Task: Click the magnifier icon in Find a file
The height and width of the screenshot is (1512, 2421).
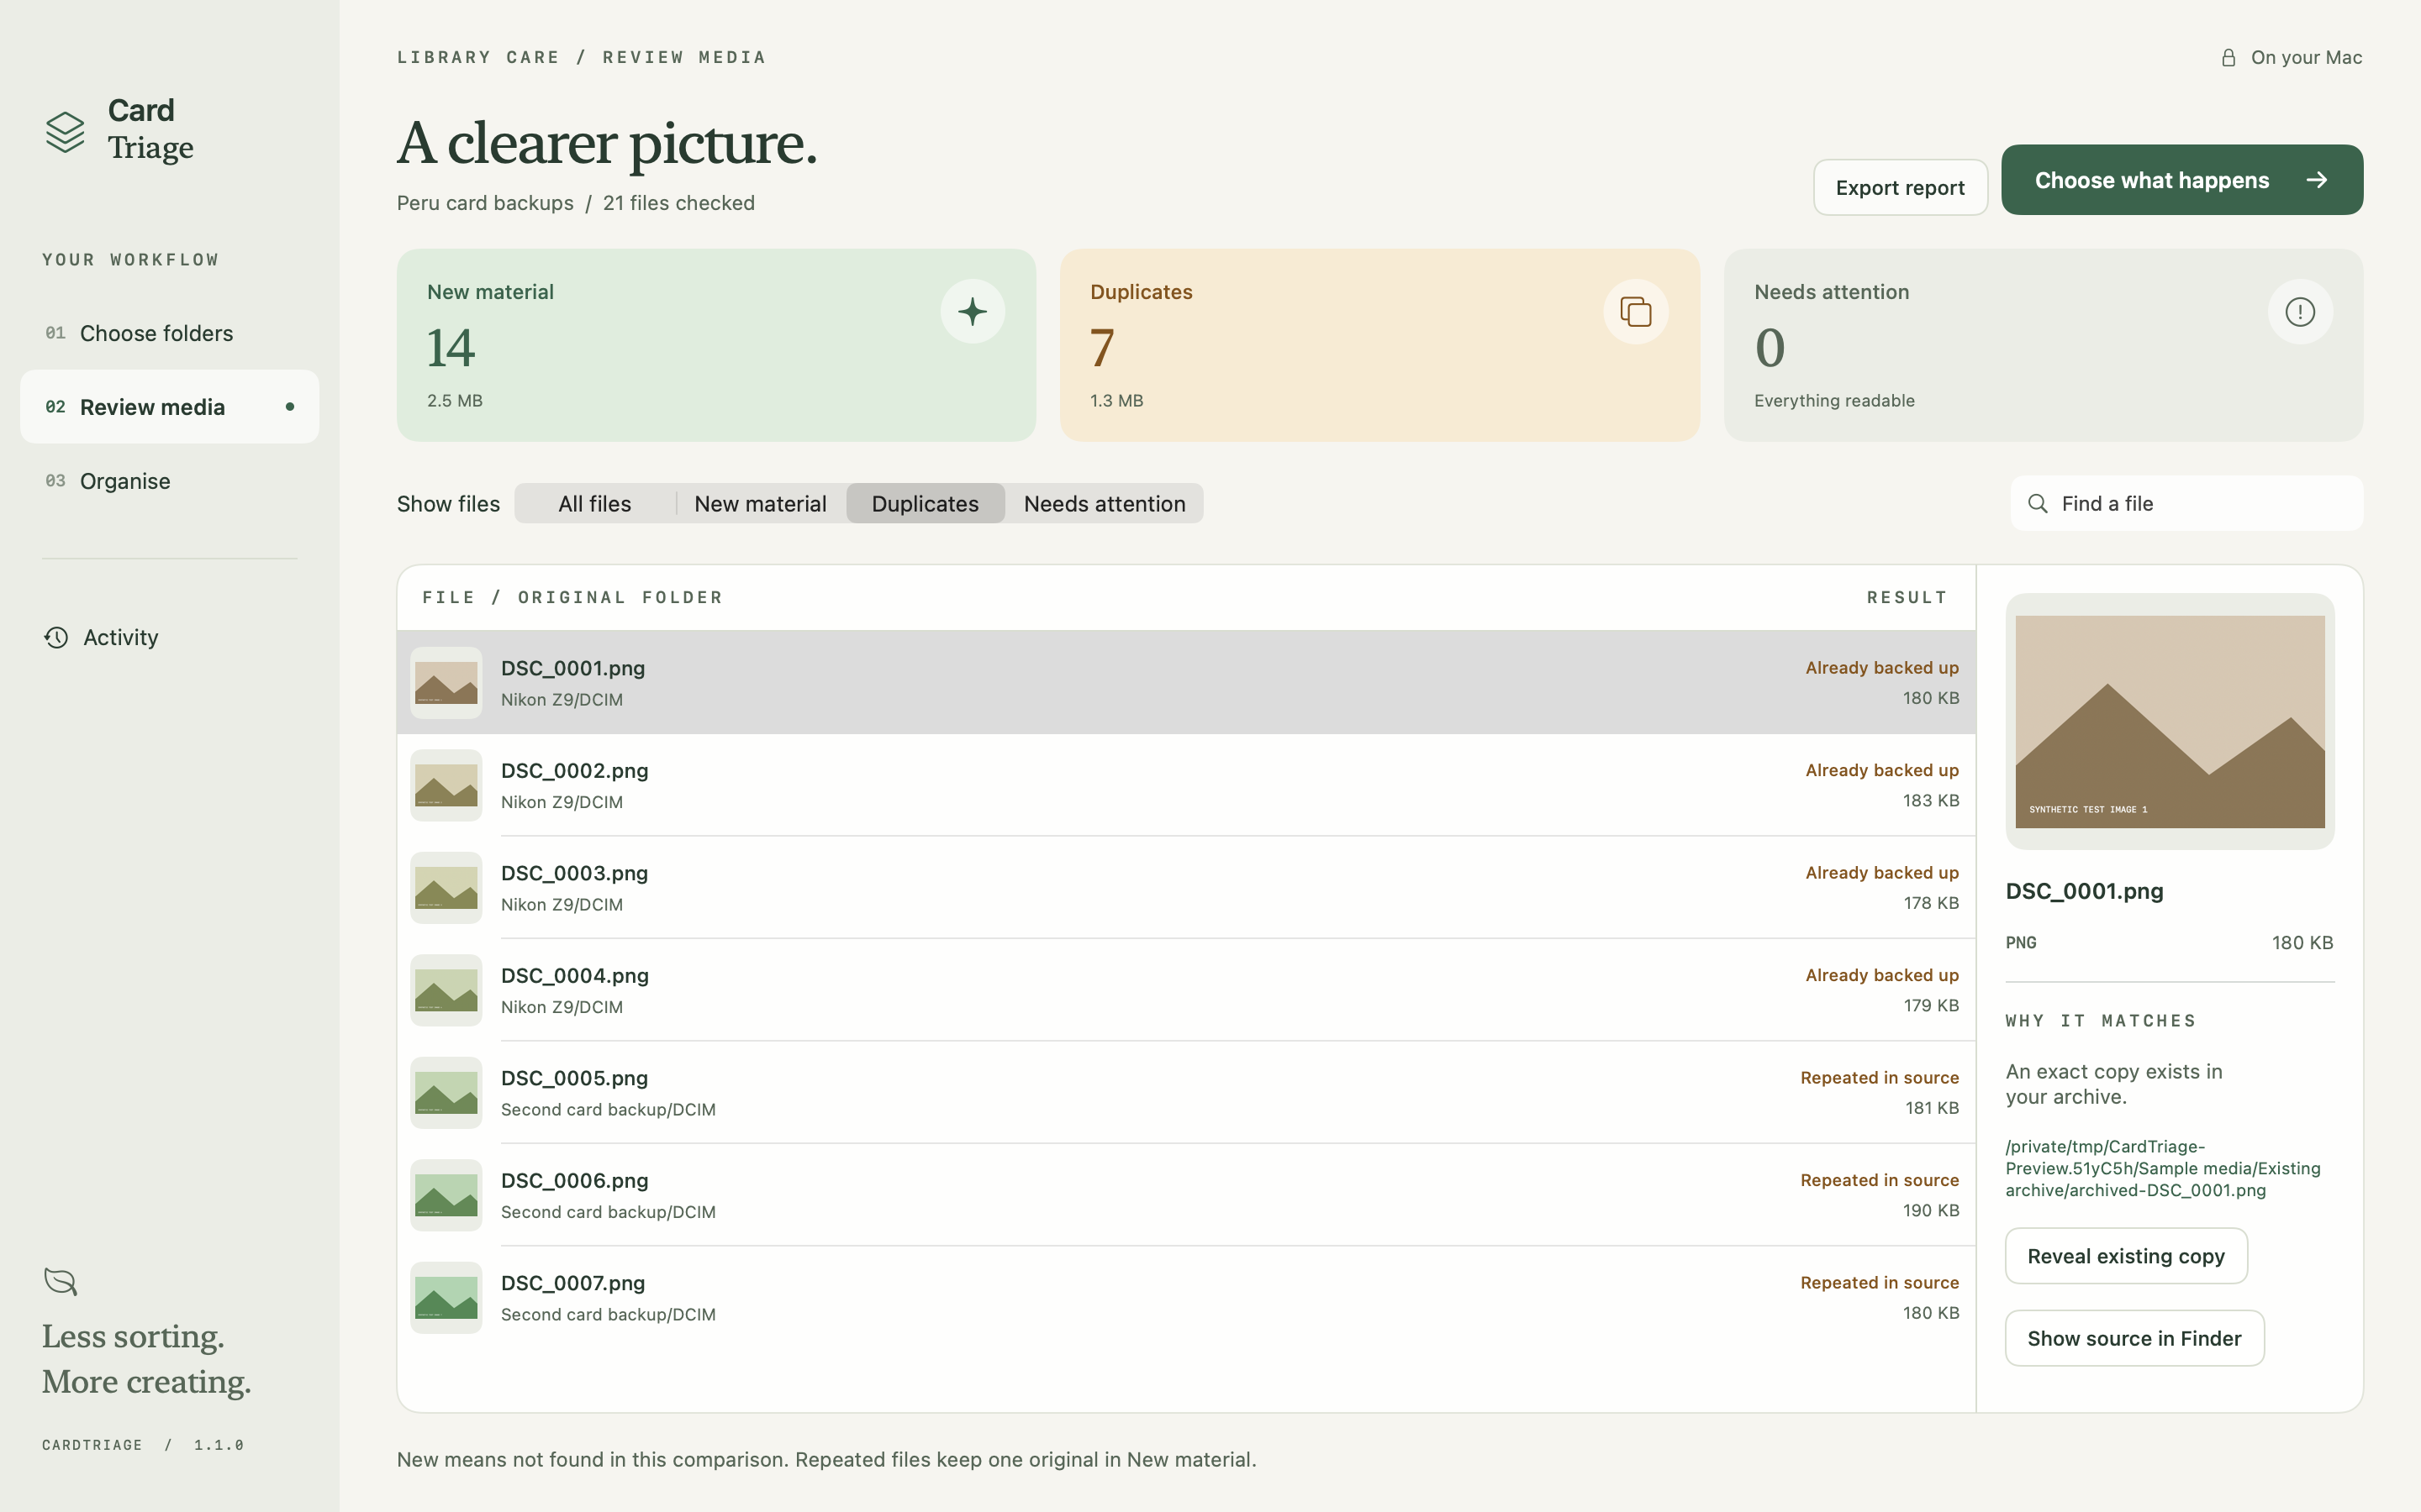Action: tap(2037, 504)
